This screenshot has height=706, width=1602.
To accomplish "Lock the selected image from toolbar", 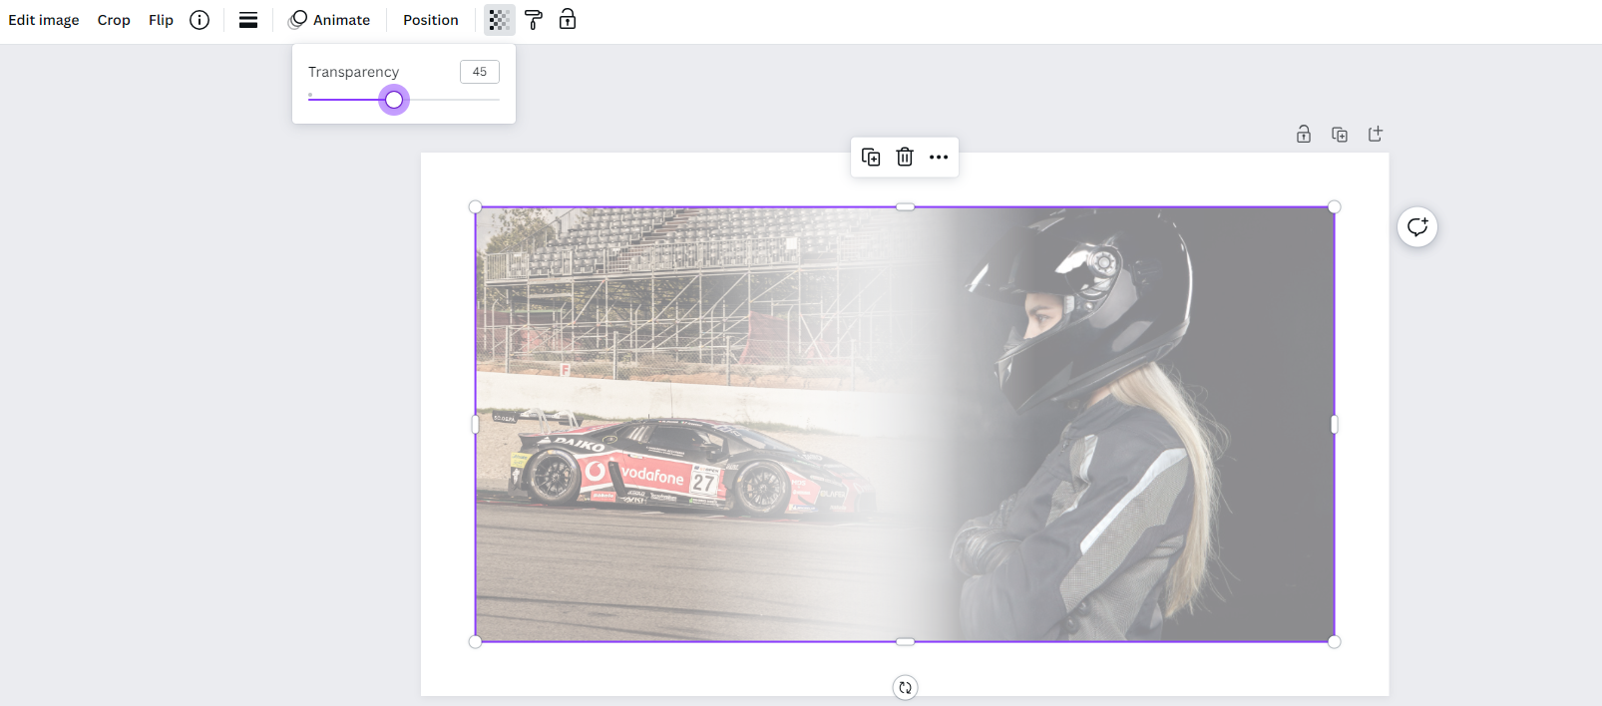I will (568, 19).
